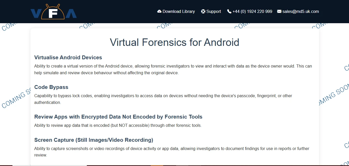Click the 'Screen Capture (Still Images/Video Recording)' heading

(x=94, y=140)
